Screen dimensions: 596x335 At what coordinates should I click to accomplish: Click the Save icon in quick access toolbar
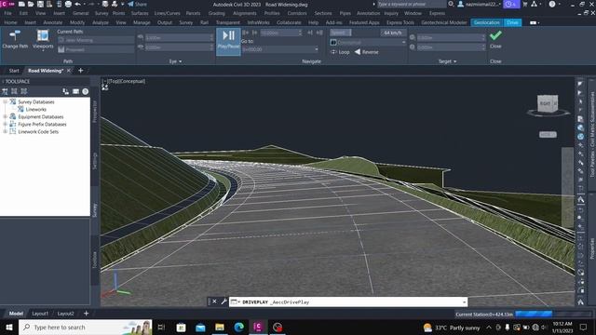tap(40, 4)
